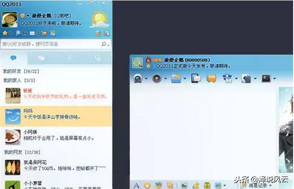
Task: Open the send file dropdown arrow
Action: 185,78
